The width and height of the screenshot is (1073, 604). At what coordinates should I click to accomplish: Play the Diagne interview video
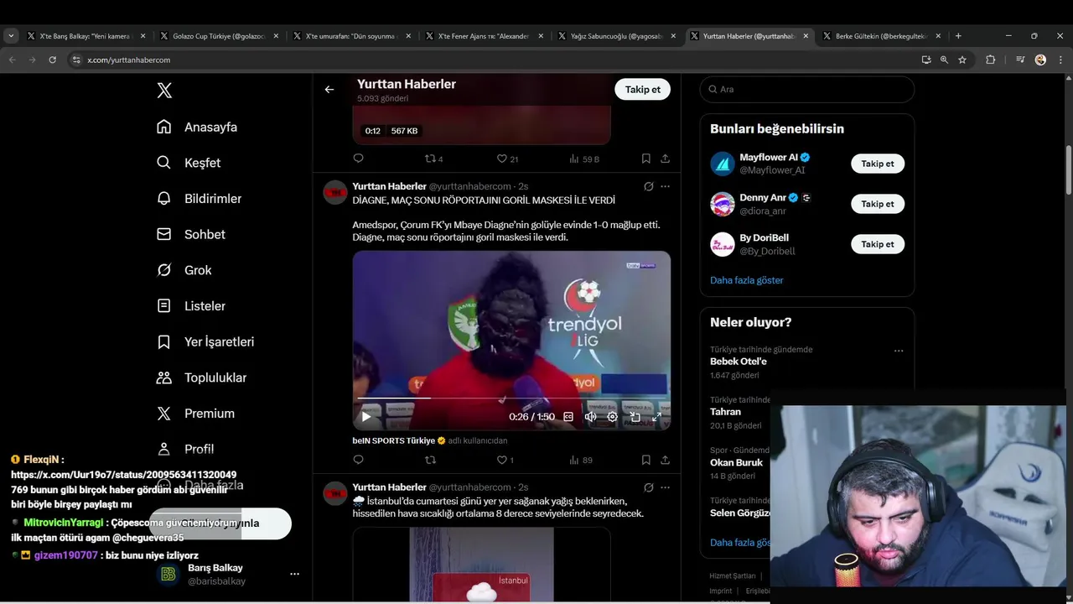point(366,416)
